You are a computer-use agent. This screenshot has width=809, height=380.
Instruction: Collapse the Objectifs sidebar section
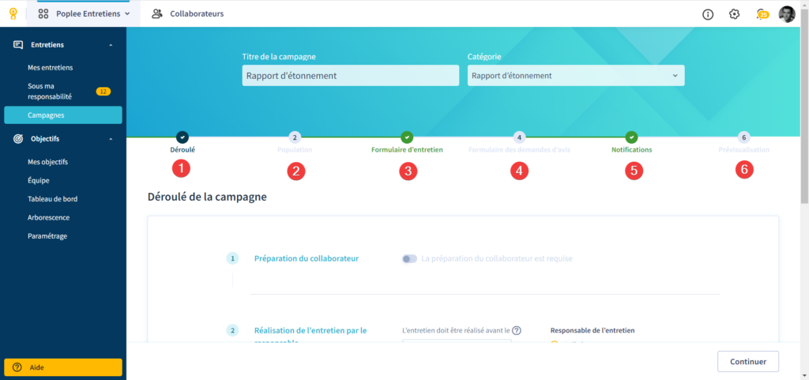(111, 139)
